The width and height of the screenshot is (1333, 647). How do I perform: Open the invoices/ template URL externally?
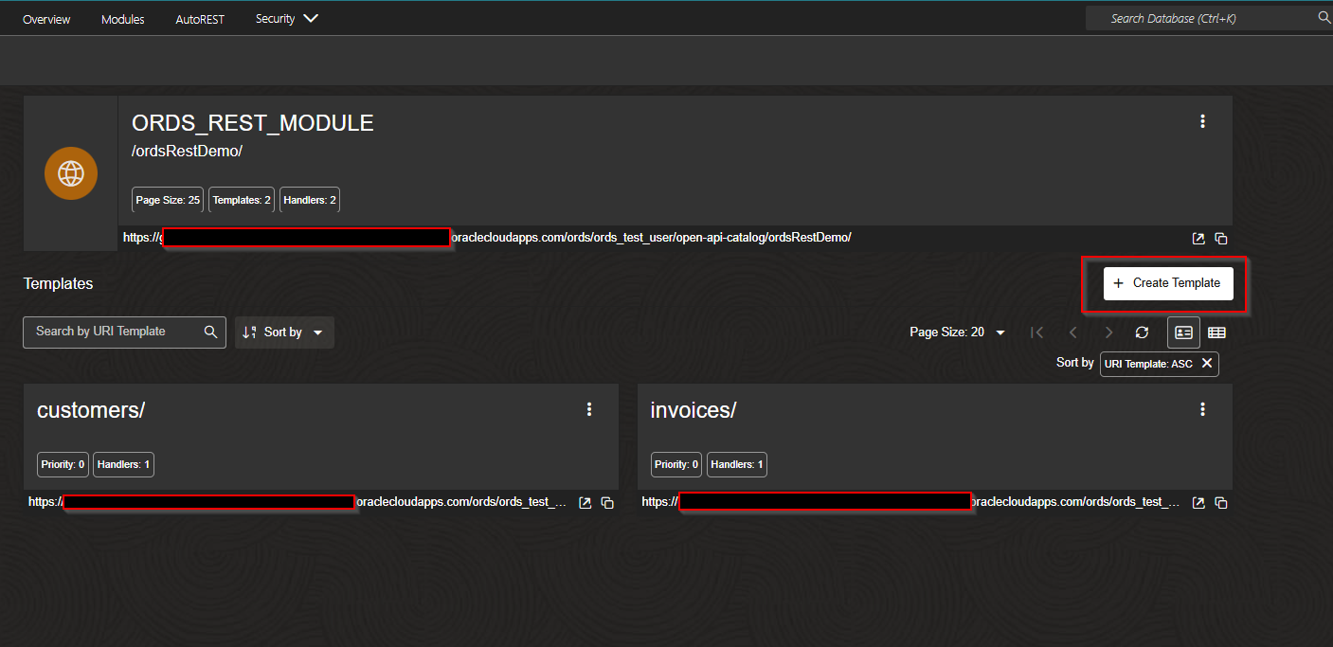point(1198,502)
